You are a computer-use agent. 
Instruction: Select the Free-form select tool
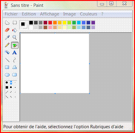coord(7,23)
